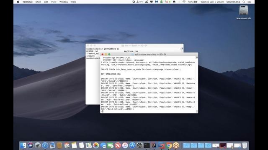The height and width of the screenshot is (150, 268).
Task: Open Spotlight search magnifier in menu bar
Action: pos(244,2)
